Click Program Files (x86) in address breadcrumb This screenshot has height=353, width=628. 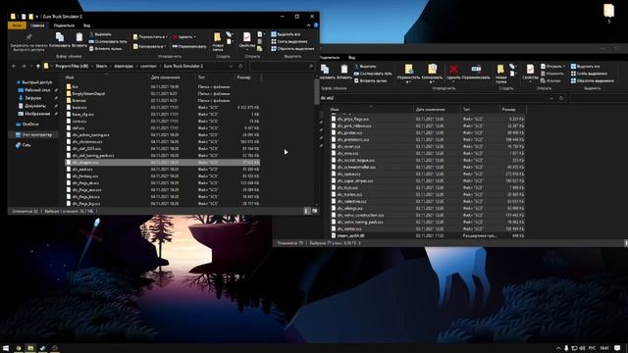pos(72,66)
